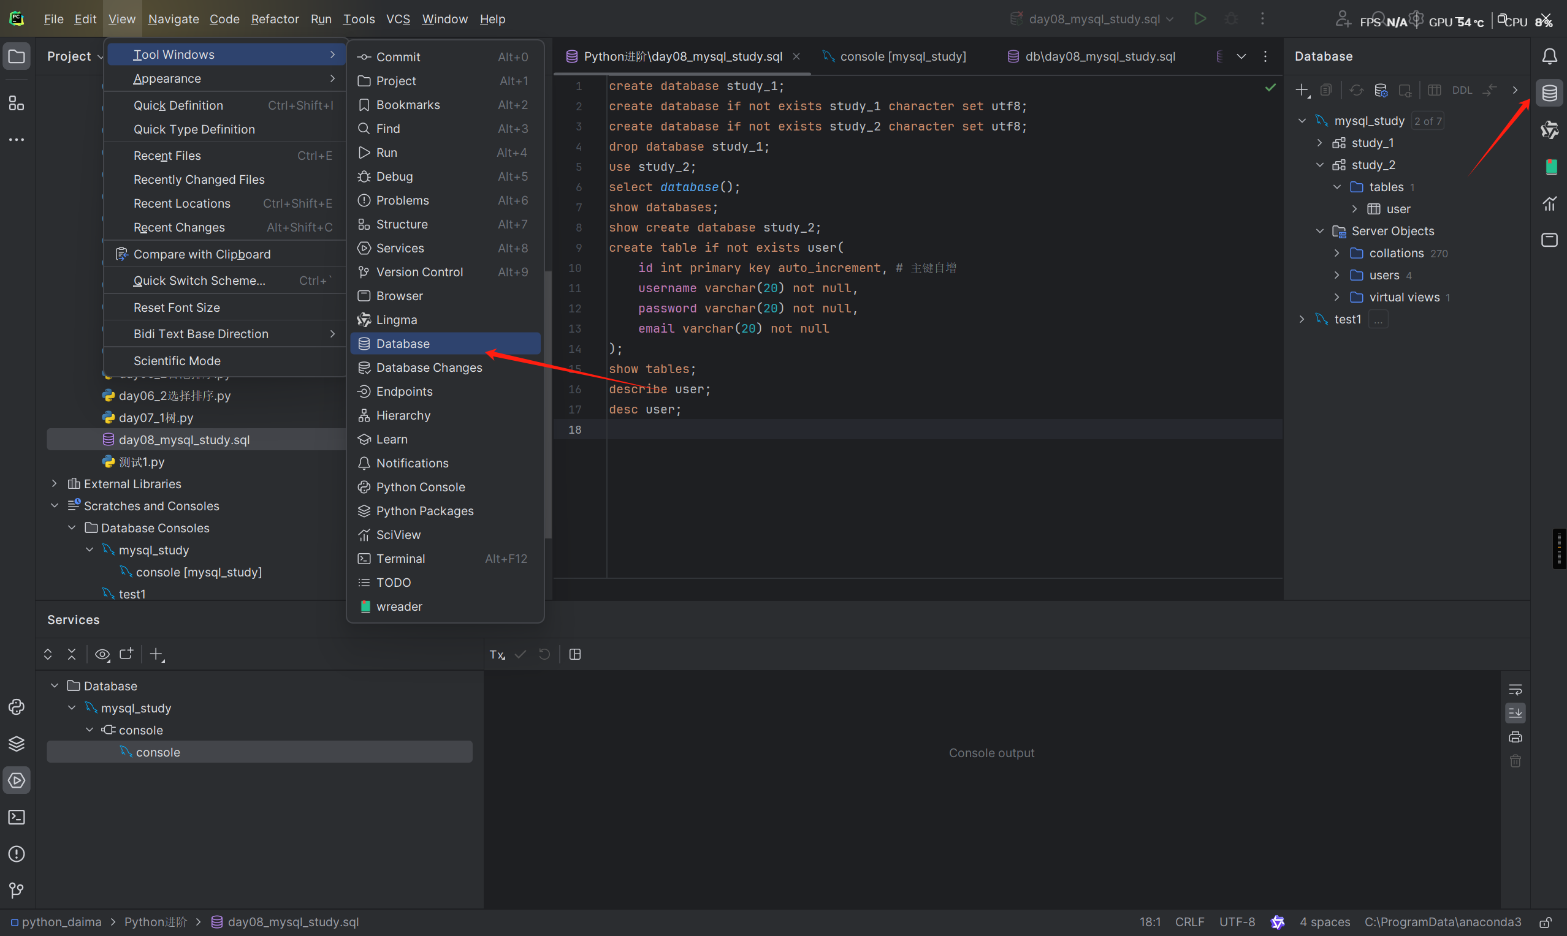Select day08_mysql_study.sql in the Project tree
Viewport: 1567px width, 936px height.
click(x=184, y=440)
